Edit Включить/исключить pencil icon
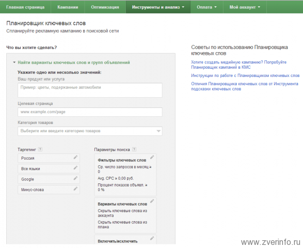The image size is (303, 248). click(x=152, y=238)
